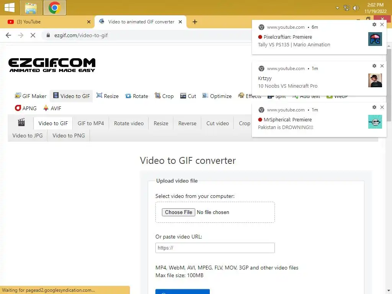Click the Choose File button

pos(178,212)
